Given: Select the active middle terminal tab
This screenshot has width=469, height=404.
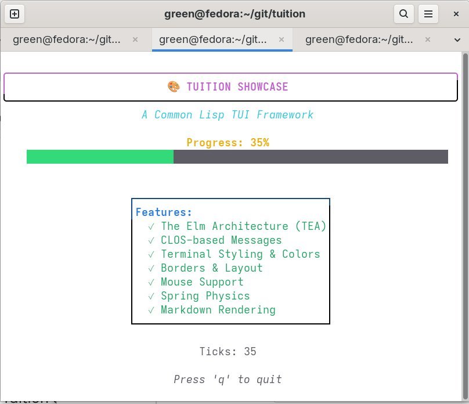Looking at the screenshot, I should (x=212, y=40).
